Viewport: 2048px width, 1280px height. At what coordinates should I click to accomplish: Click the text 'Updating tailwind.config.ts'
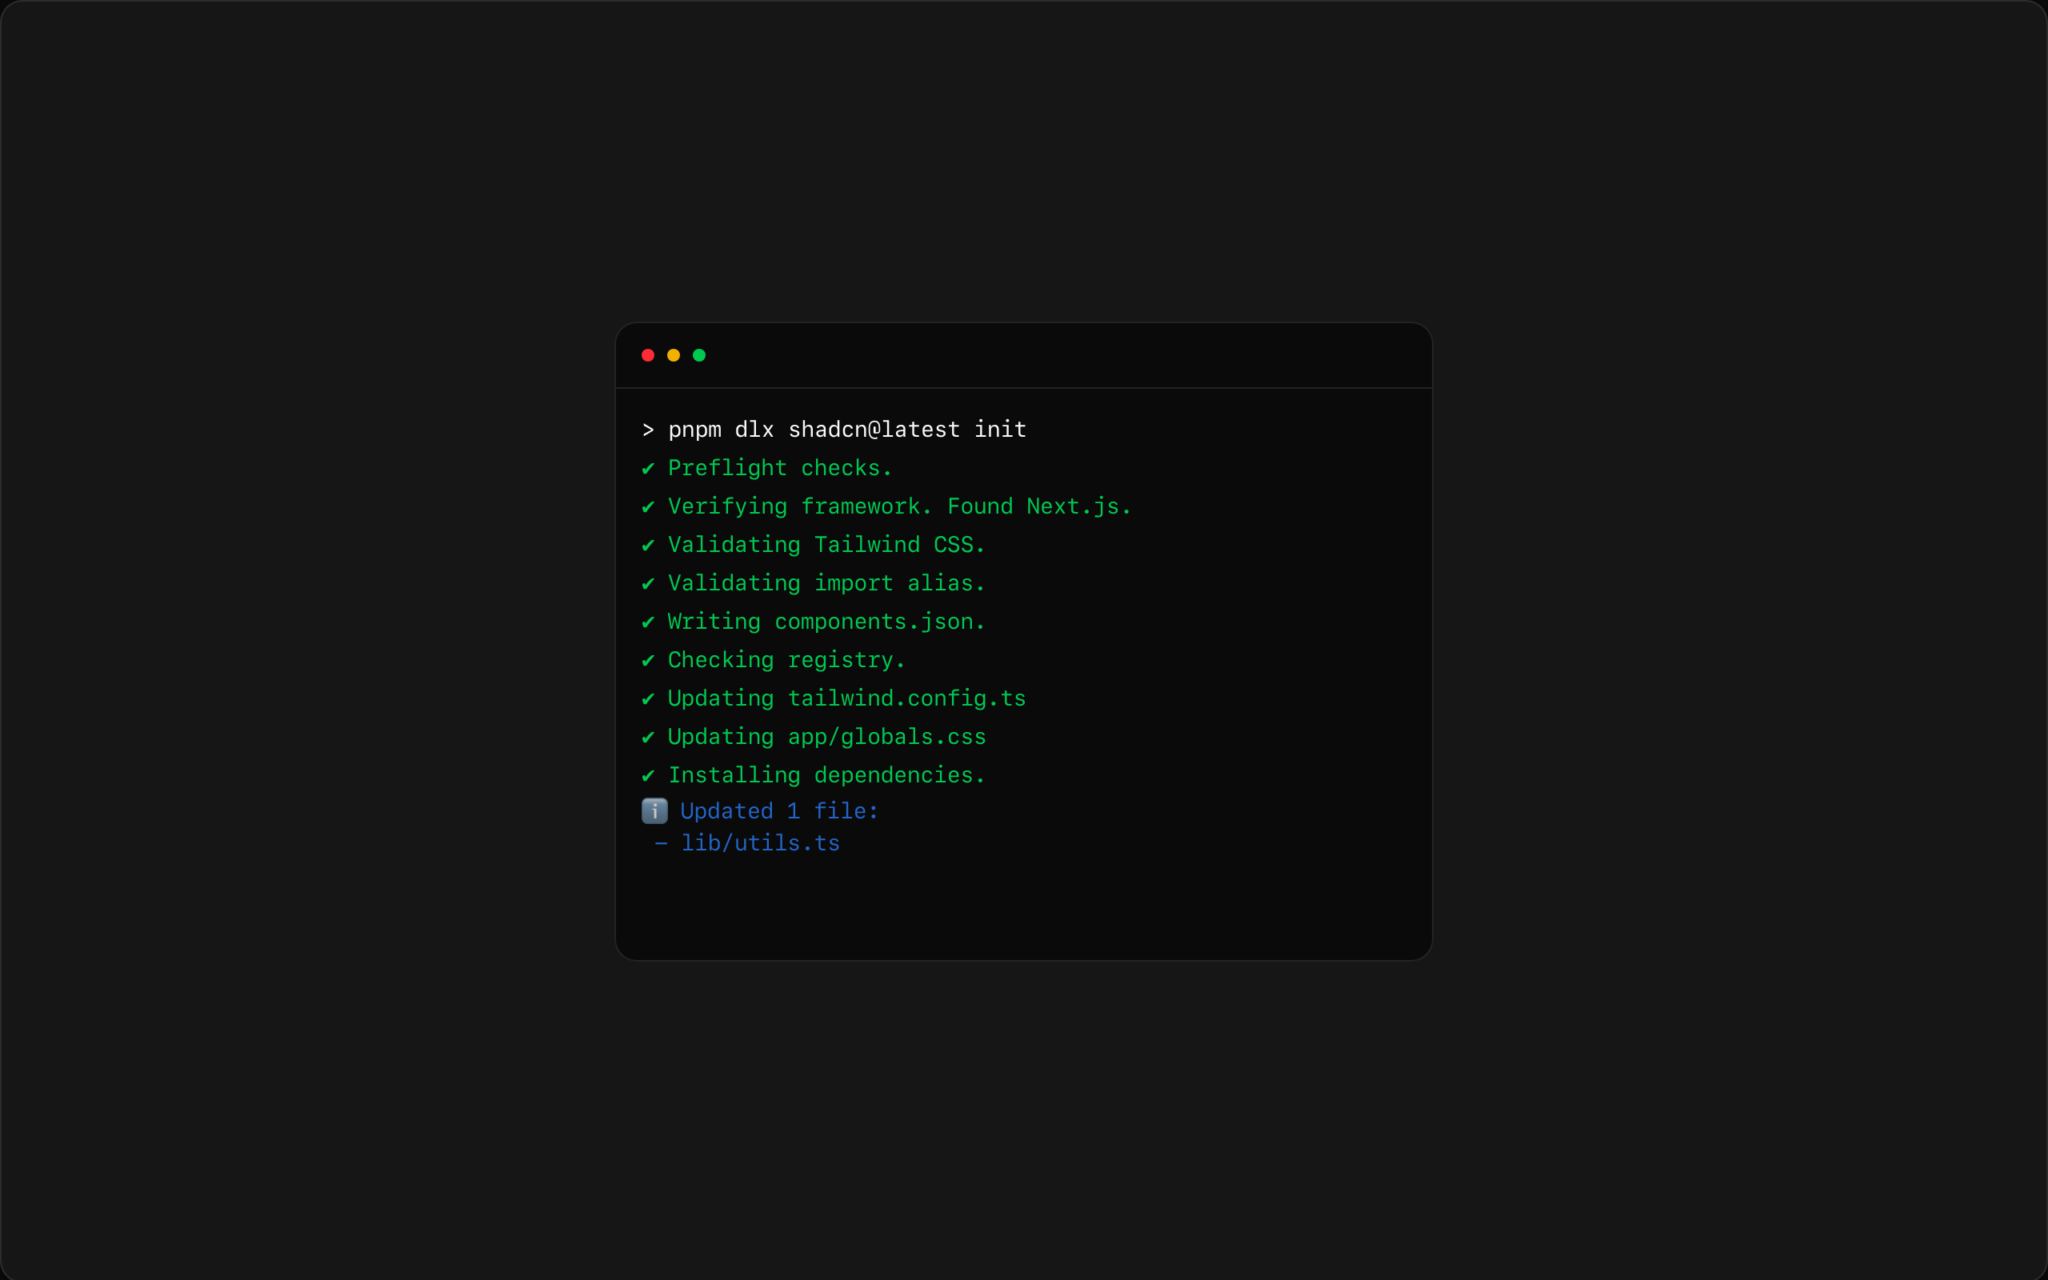[847, 698]
